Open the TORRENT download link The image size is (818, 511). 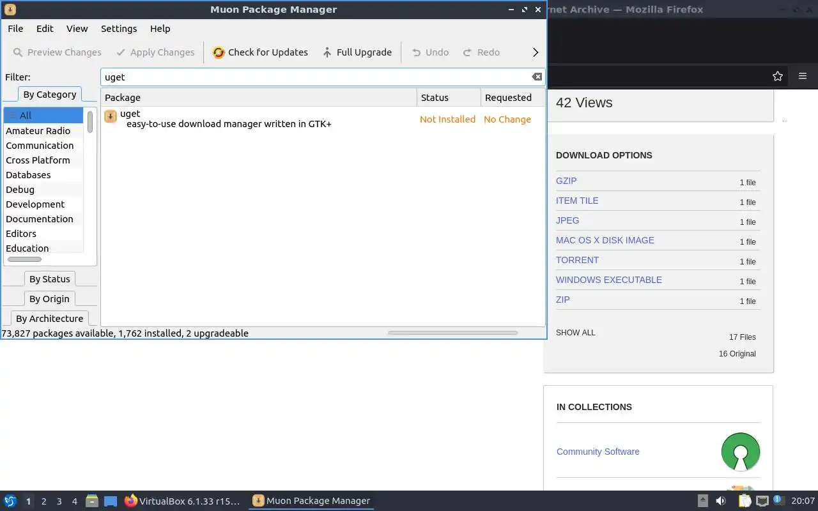(577, 260)
